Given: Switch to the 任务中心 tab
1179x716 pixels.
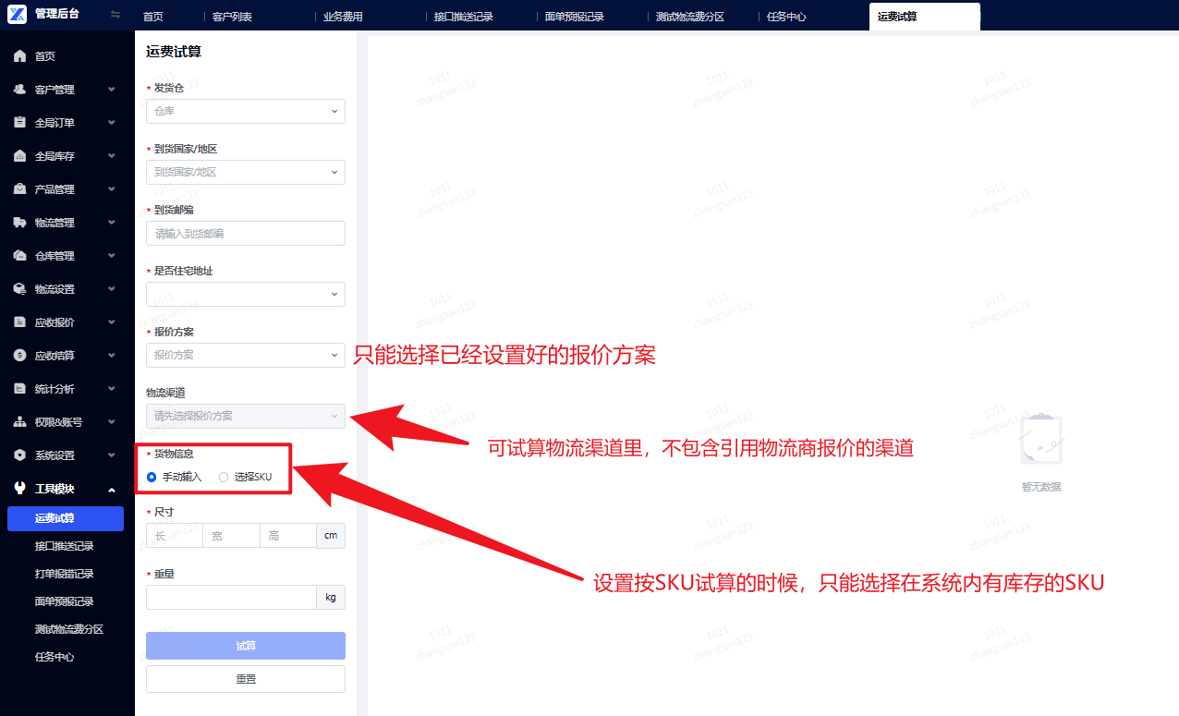Looking at the screenshot, I should [x=787, y=17].
